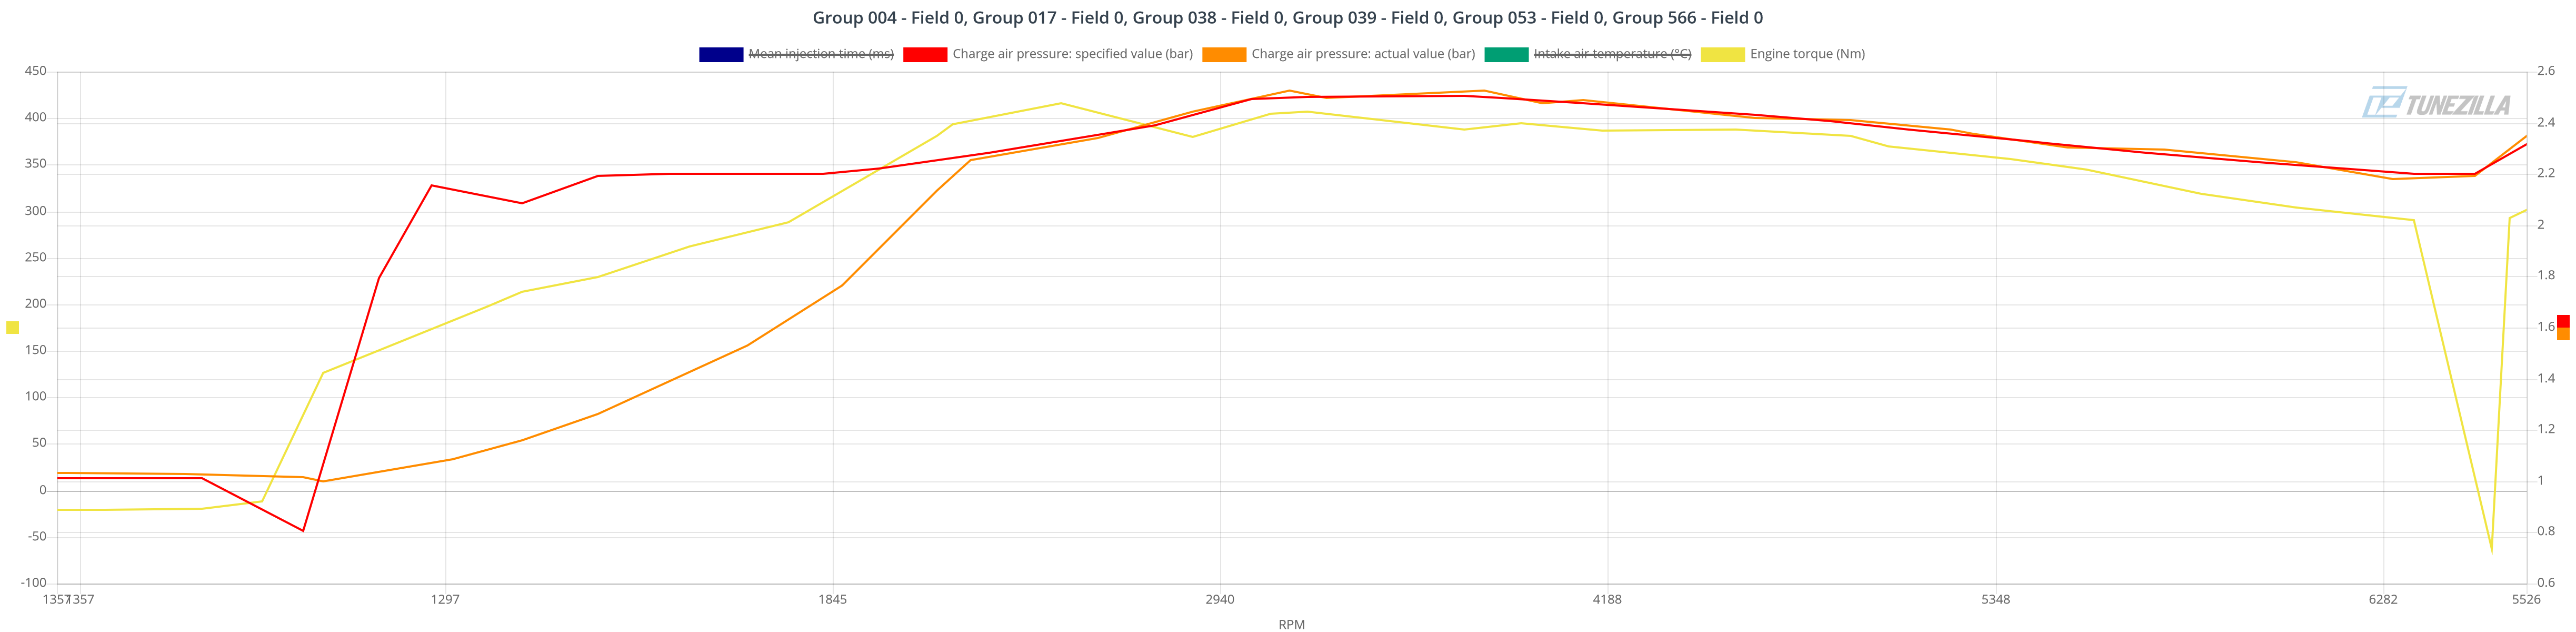Click the yellow Engine torque legend swatch
This screenshot has height=632, width=2576.
pos(1722,54)
